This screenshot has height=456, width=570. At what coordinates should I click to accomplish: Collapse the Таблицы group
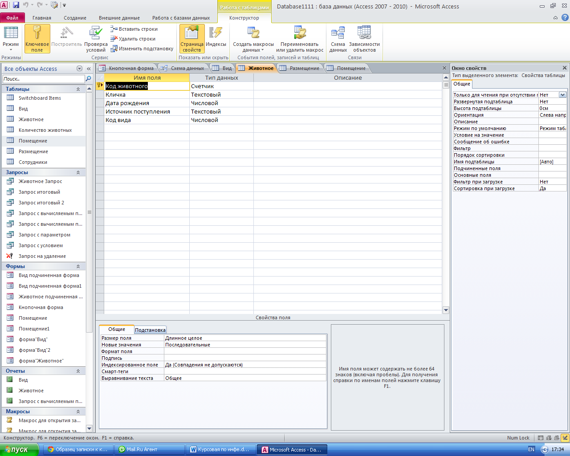tap(78, 89)
